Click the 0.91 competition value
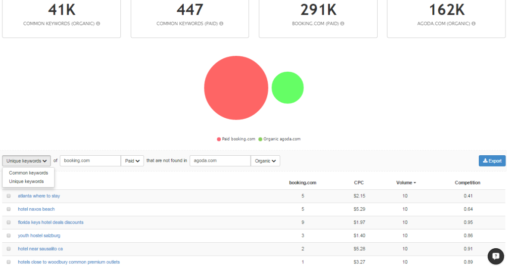 [x=468, y=249]
